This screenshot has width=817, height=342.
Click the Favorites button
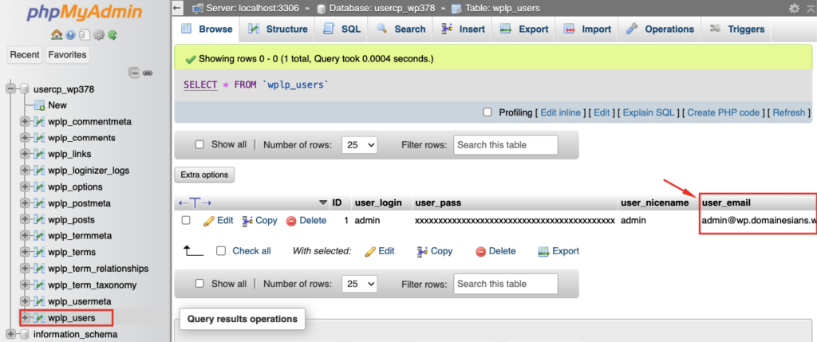pyautogui.click(x=67, y=55)
